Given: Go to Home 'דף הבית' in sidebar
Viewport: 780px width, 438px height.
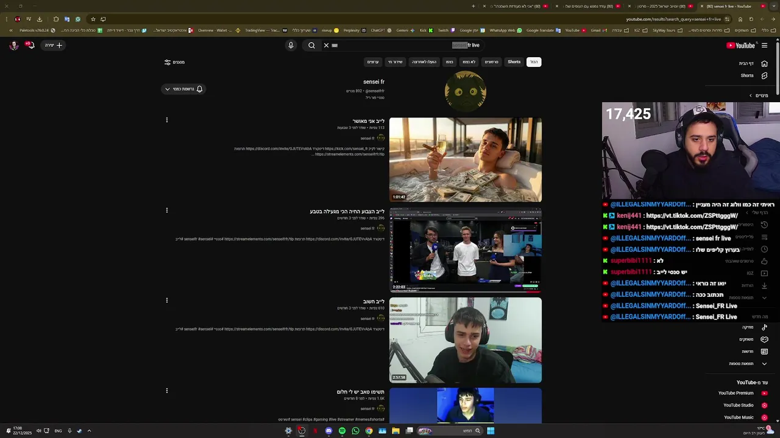Looking at the screenshot, I should (753, 63).
